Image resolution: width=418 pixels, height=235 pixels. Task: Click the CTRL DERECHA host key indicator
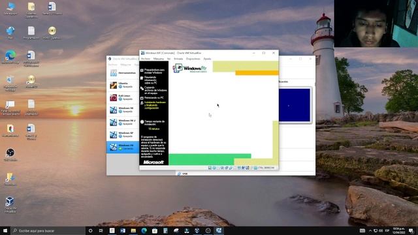point(266,168)
